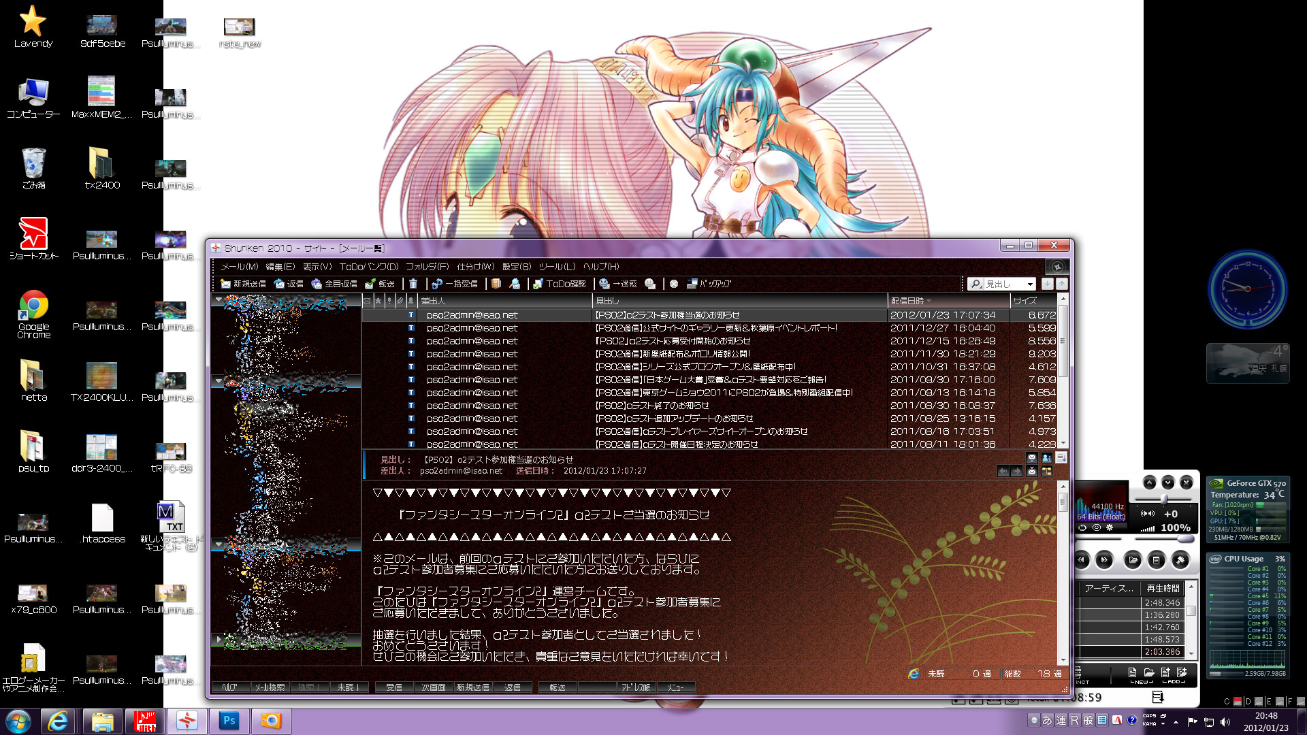Viewport: 1307px width, 735px height.
Task: Open the メール(M) menu
Action: (x=239, y=267)
